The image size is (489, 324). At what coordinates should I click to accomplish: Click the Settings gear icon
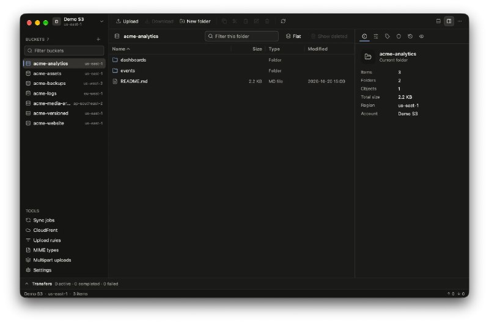[28, 270]
